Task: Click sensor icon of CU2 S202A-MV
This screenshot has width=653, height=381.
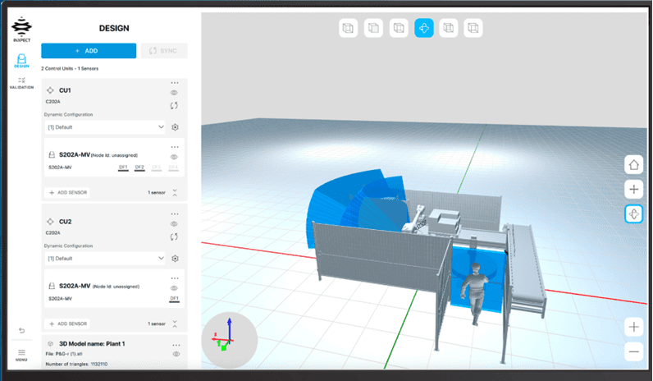Action: [52, 286]
